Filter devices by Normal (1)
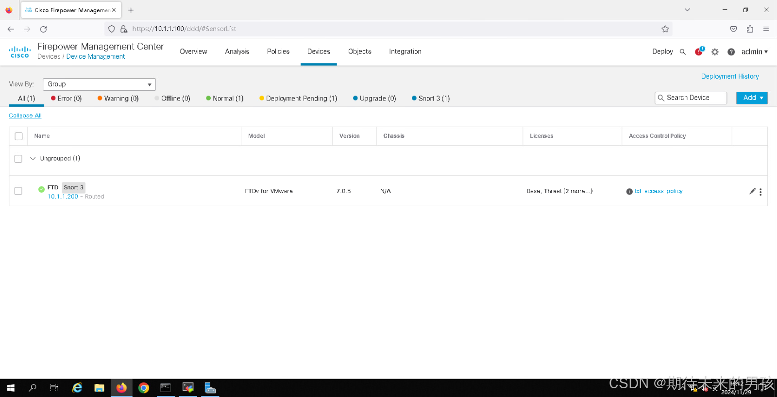 (225, 99)
